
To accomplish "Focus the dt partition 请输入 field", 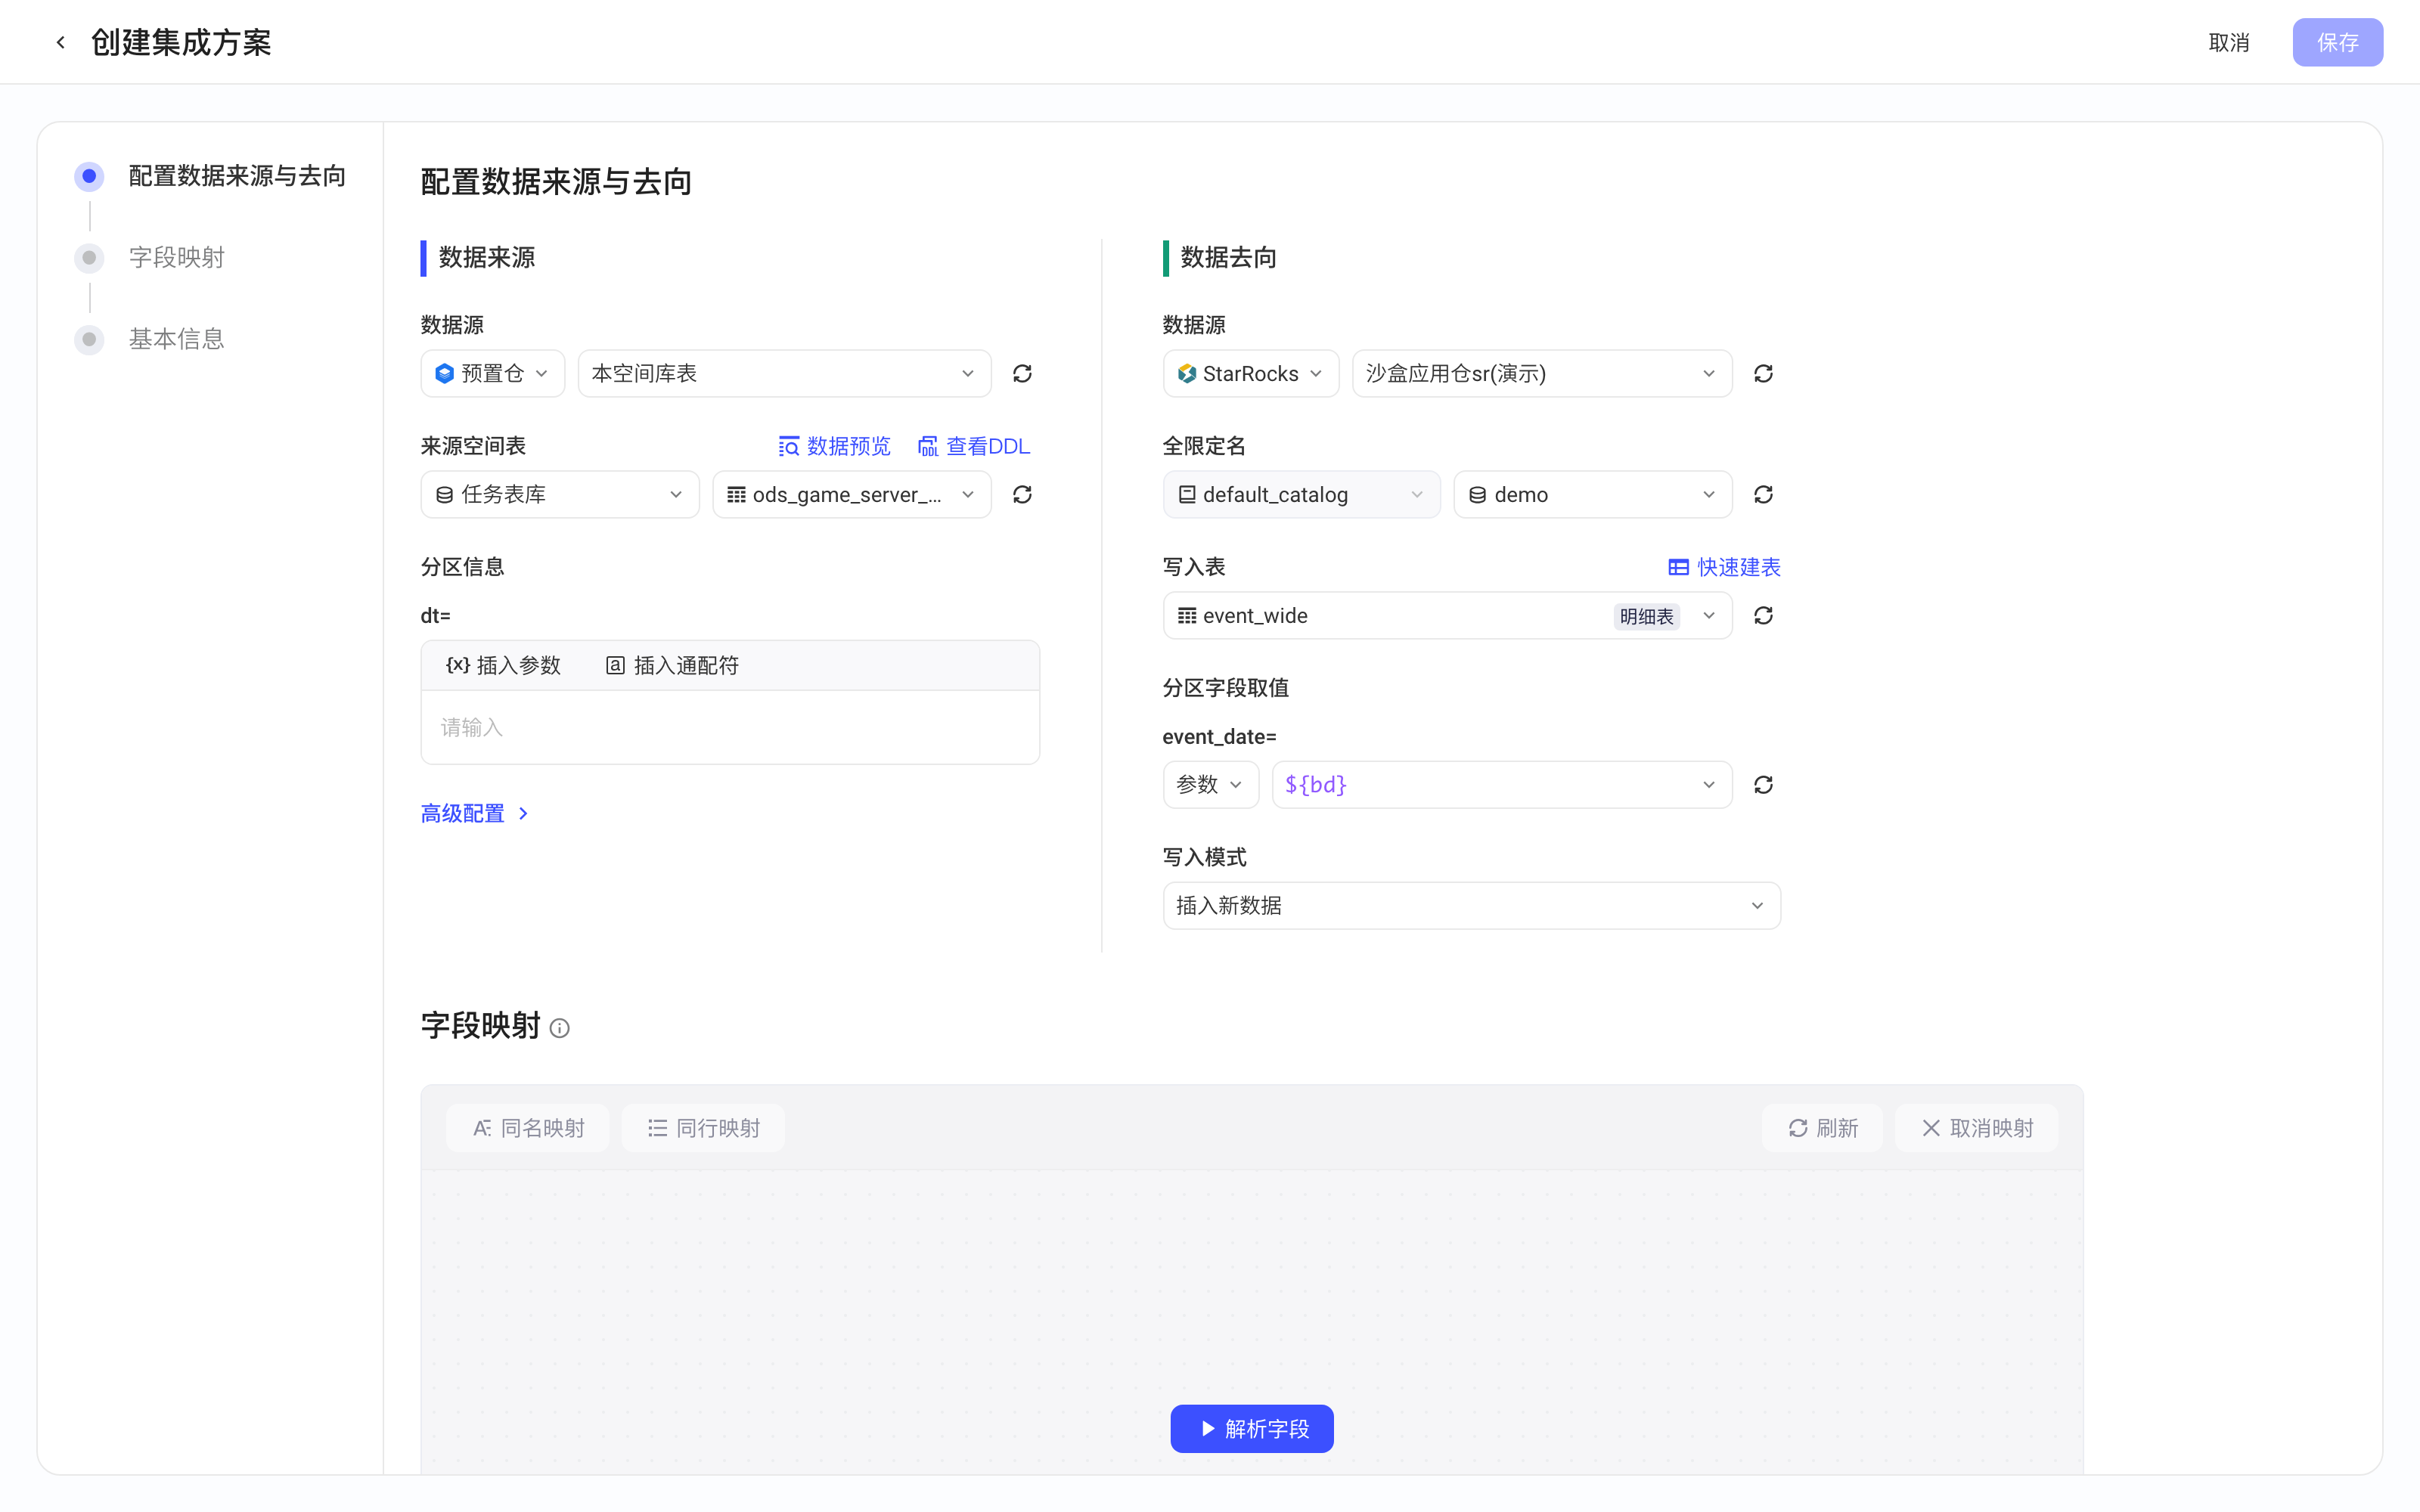I will coord(730,727).
